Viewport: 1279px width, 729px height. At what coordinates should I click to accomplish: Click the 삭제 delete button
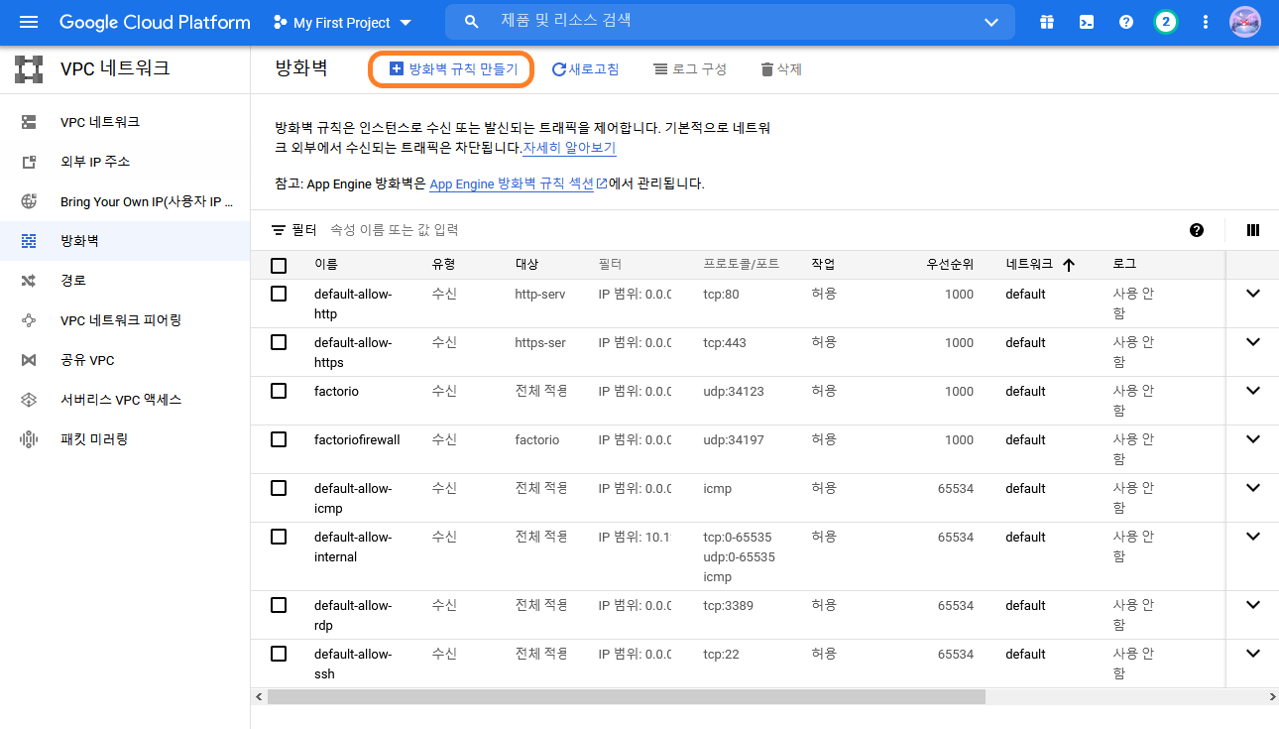[x=780, y=68]
